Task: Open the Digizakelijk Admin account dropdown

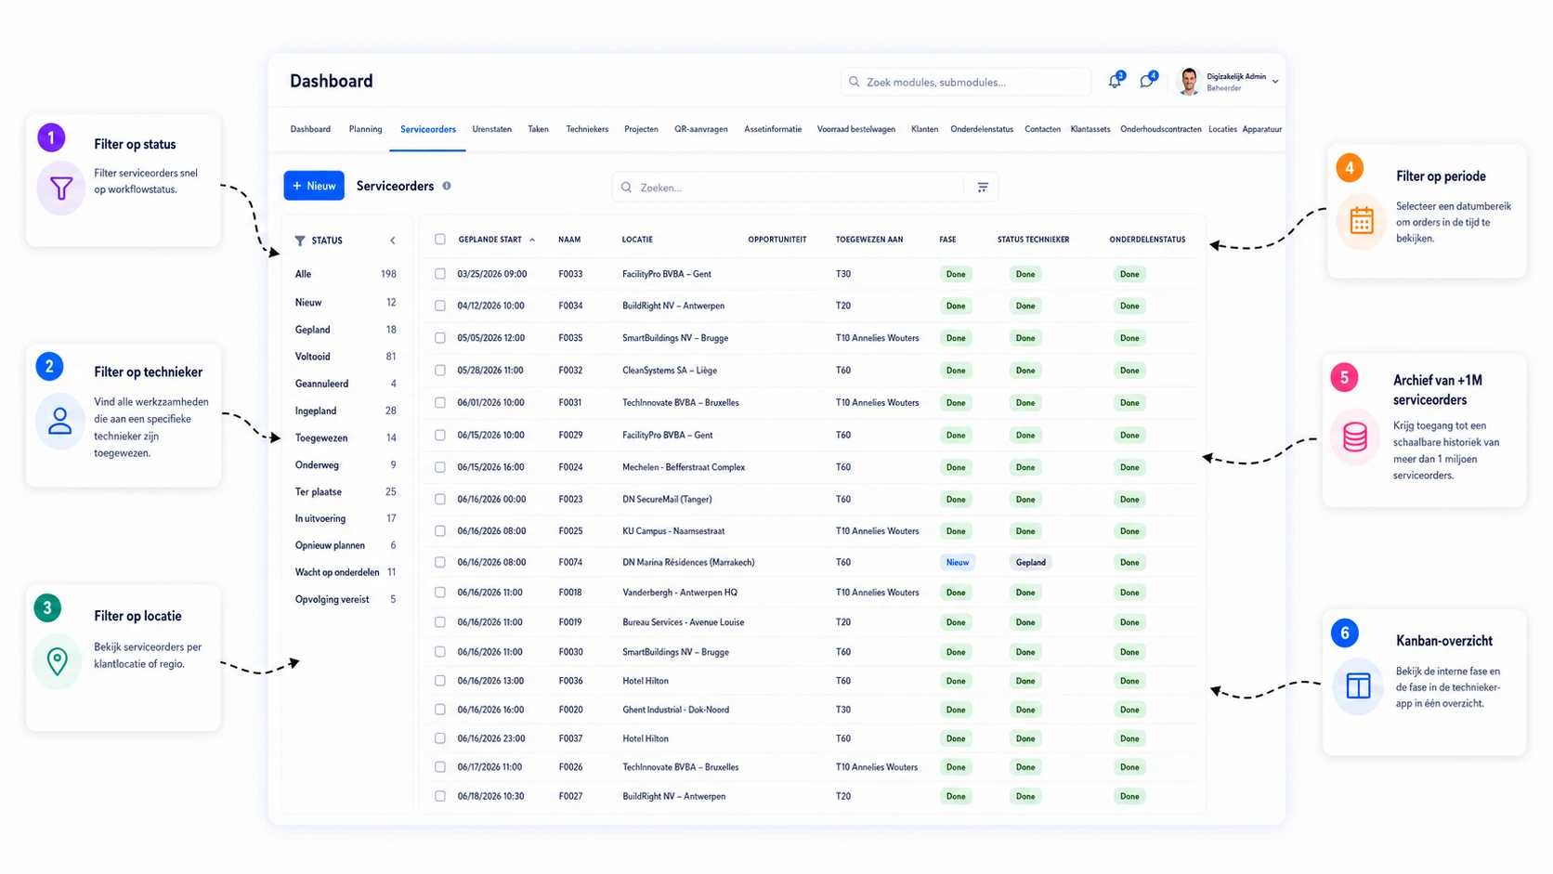Action: click(x=1275, y=82)
